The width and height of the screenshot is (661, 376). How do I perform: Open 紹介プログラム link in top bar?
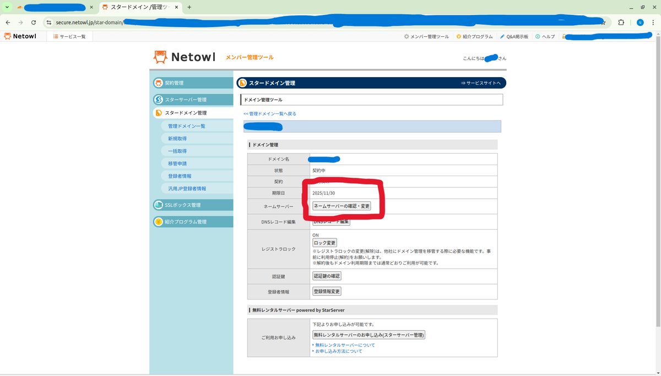[x=474, y=36]
